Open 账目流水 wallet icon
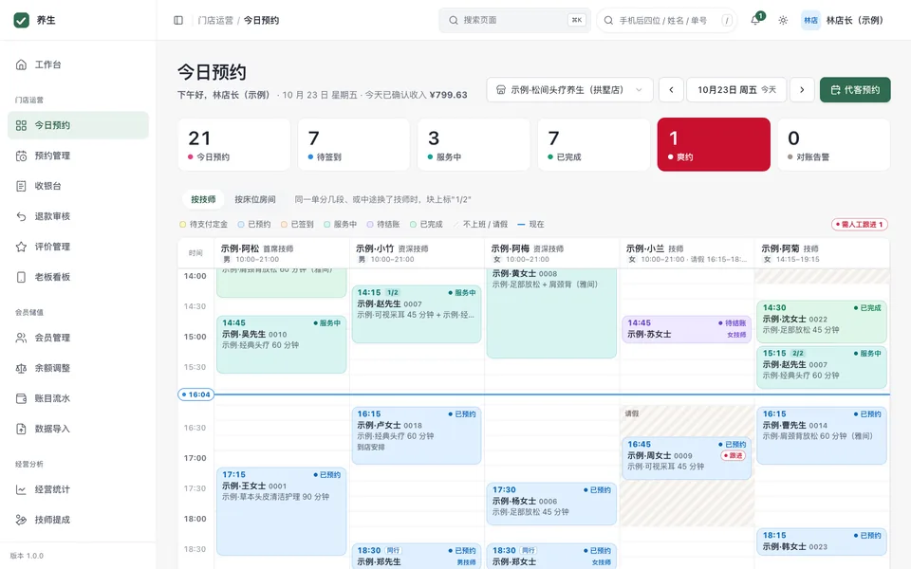Viewport: 911px width, 569px height. (x=21, y=398)
